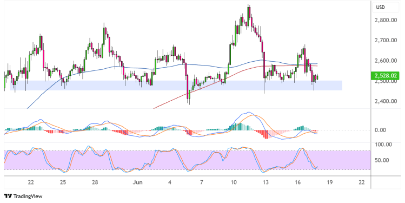Click the date label 22 after the 19 label
Viewport: 405px width, 203px height.
[362, 182]
